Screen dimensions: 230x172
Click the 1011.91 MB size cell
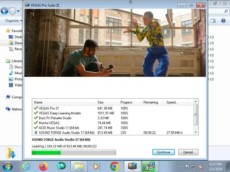(x=106, y=113)
